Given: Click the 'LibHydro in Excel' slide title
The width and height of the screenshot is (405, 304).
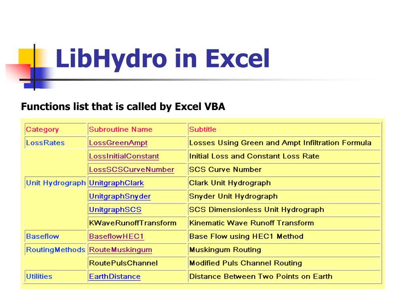Looking at the screenshot, I should [163, 59].
